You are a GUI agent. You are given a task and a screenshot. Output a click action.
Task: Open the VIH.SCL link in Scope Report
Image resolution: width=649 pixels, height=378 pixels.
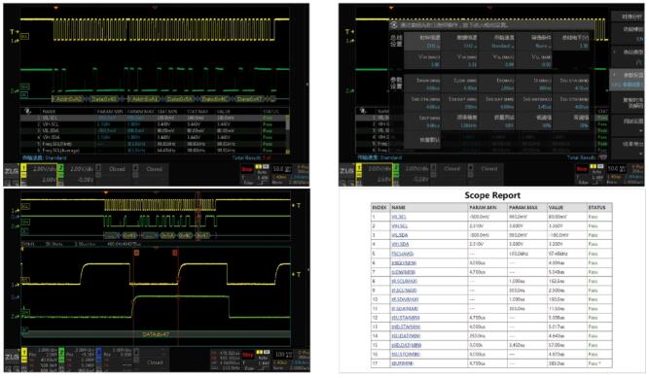(399, 225)
